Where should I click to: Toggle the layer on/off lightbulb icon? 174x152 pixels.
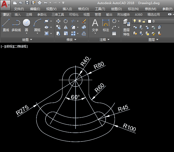(x=134, y=21)
